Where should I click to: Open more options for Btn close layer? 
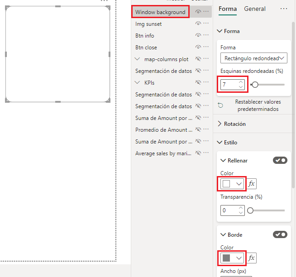pyautogui.click(x=206, y=47)
